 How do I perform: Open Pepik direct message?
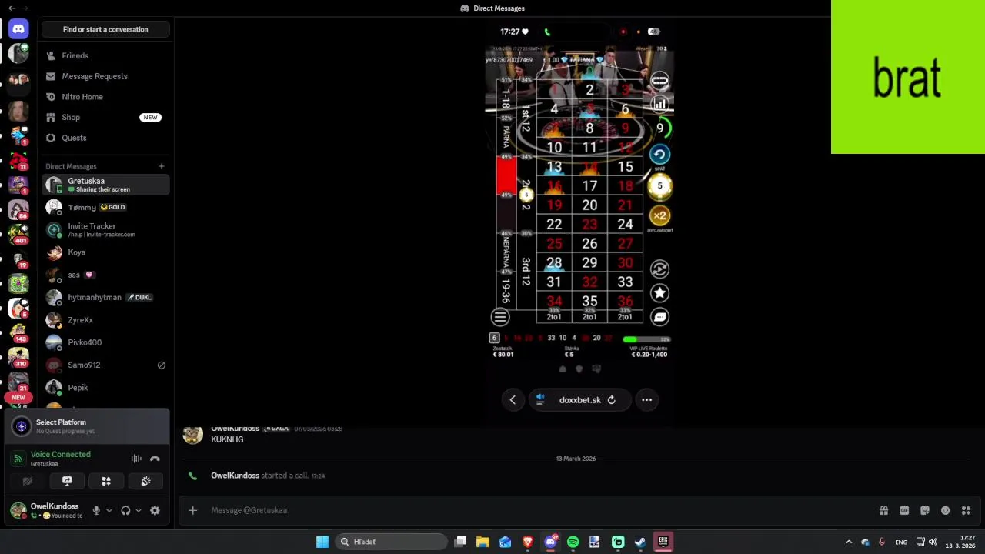pos(105,388)
